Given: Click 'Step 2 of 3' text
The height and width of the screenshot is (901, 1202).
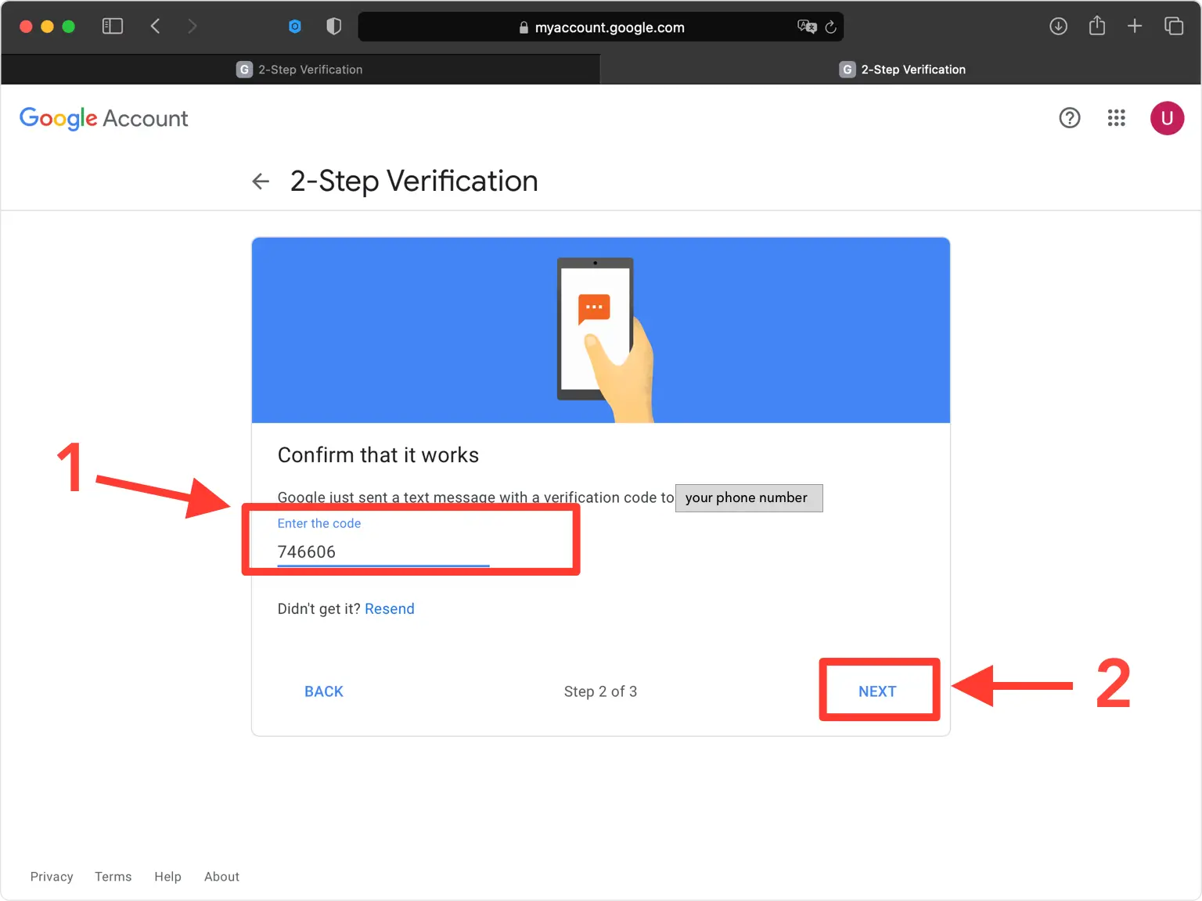Looking at the screenshot, I should [x=600, y=691].
